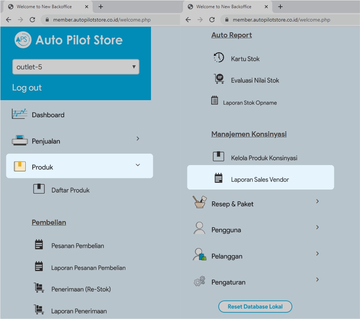The image size is (360, 319).
Task: Open Kelola Produk Konsinyasi entry
Action: [264, 158]
